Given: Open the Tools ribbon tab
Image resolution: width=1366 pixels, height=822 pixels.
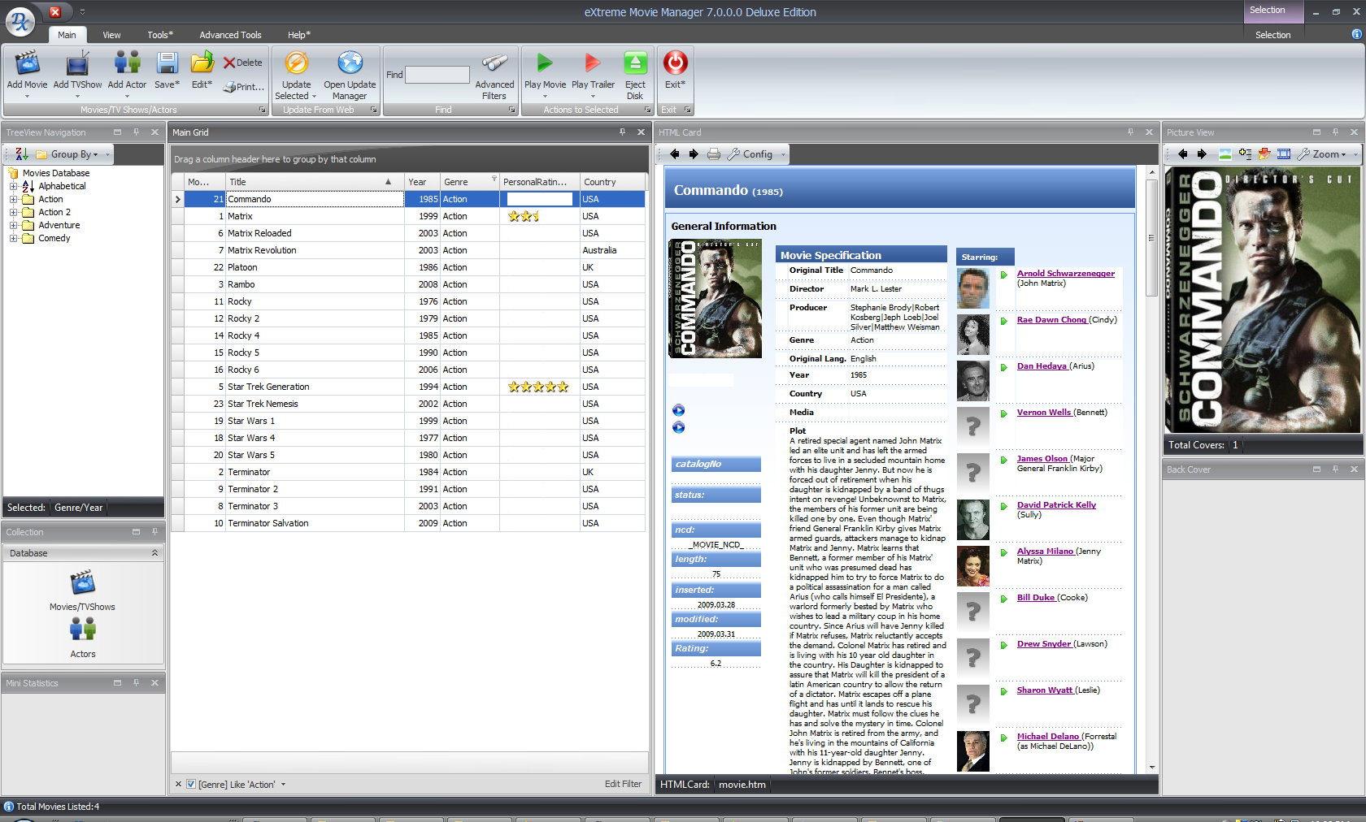Looking at the screenshot, I should (160, 35).
